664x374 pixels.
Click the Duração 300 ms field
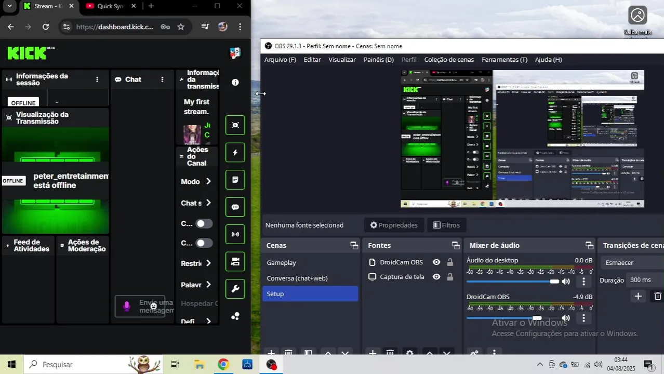pyautogui.click(x=645, y=280)
